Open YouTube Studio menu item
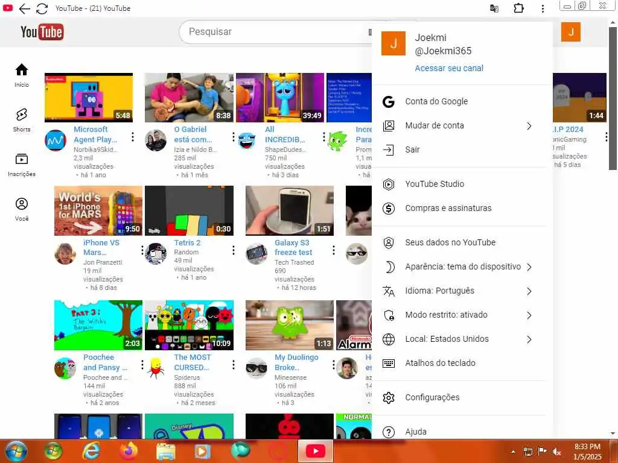Viewport: 618px width, 463px height. [x=459, y=184]
